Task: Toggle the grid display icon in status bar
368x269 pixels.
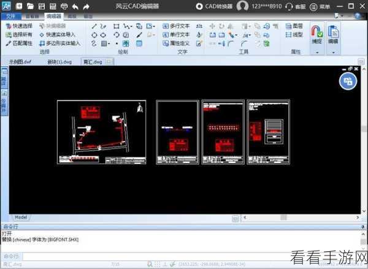Action: (x=157, y=264)
